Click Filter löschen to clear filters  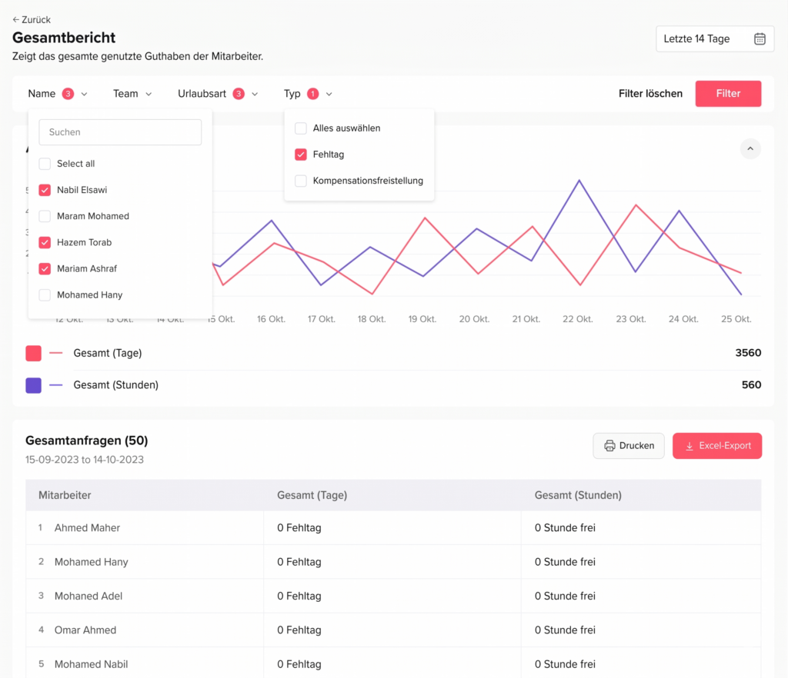tap(650, 94)
